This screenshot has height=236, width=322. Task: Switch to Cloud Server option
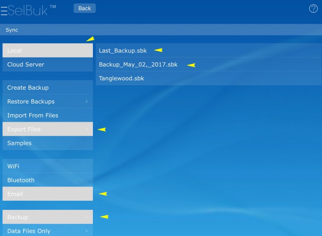pyautogui.click(x=47, y=65)
